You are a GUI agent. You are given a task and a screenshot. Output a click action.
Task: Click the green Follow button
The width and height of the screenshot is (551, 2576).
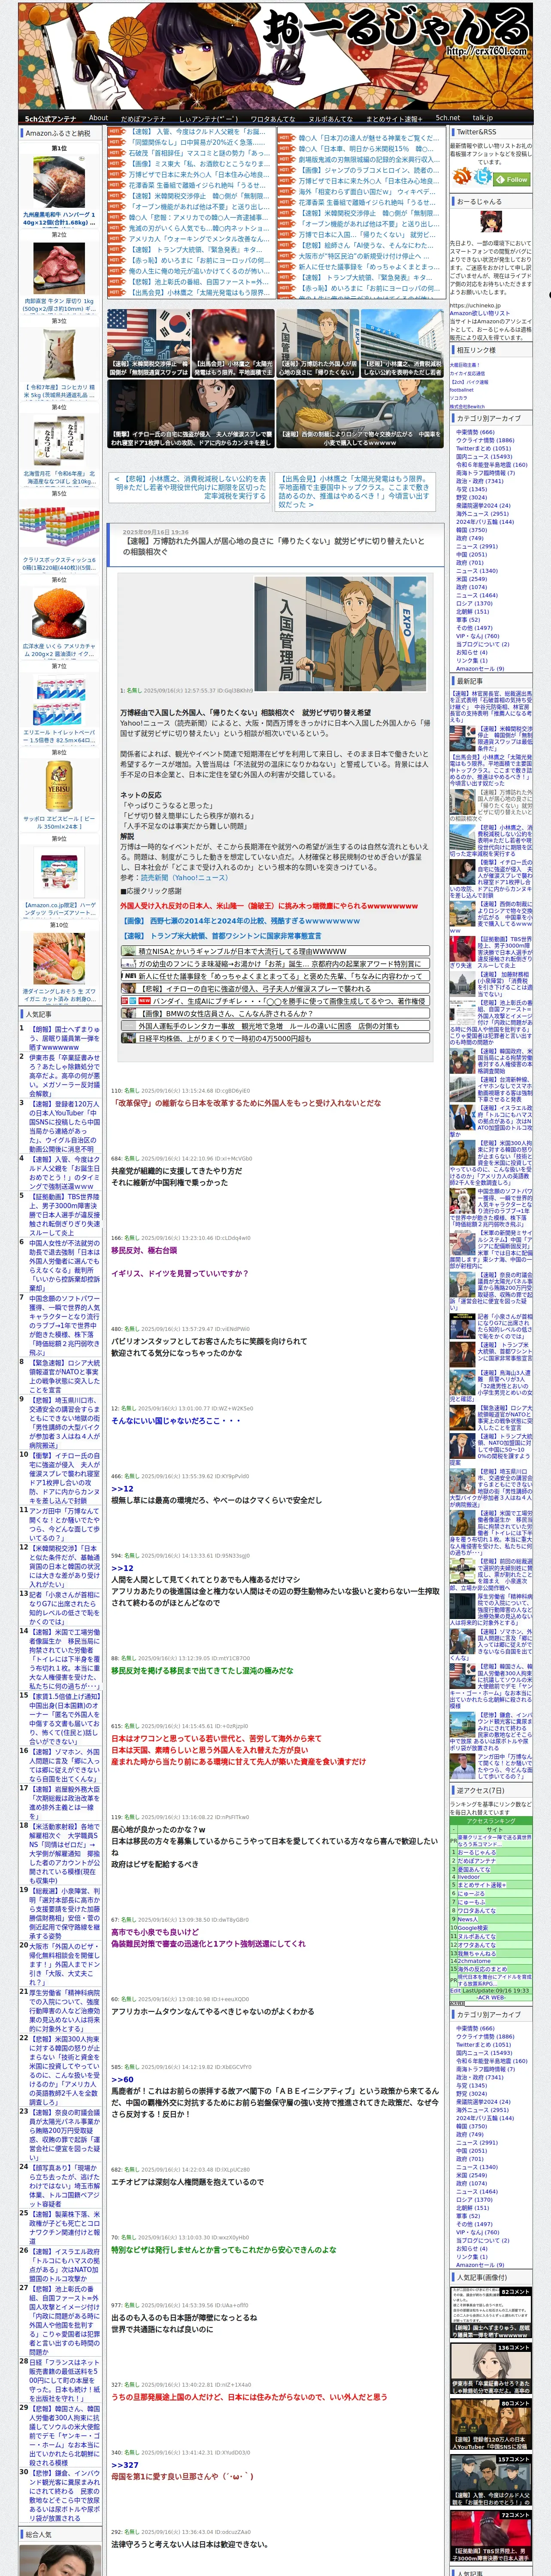(x=512, y=180)
